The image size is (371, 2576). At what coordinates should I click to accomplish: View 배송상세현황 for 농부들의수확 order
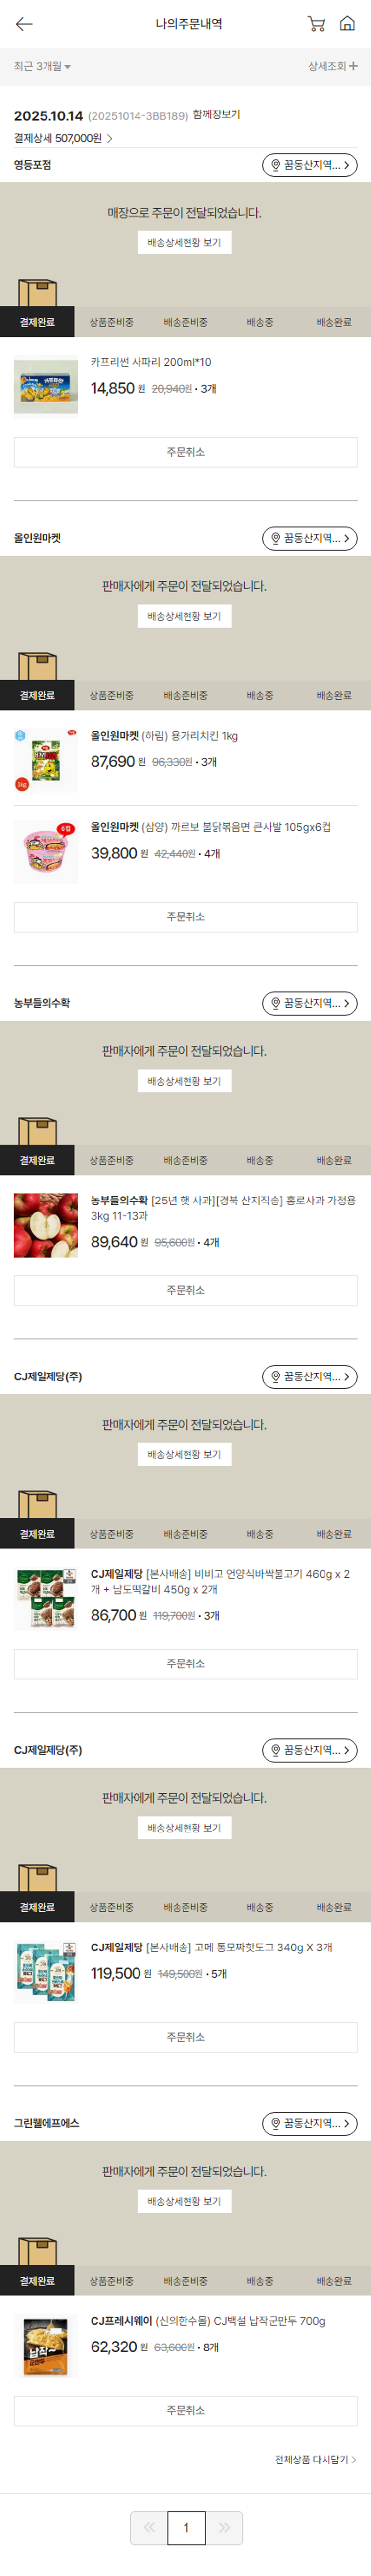tap(185, 1081)
